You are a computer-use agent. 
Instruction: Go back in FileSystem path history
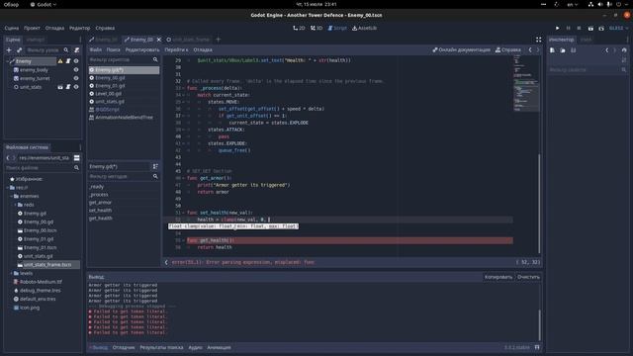pyautogui.click(x=8, y=158)
